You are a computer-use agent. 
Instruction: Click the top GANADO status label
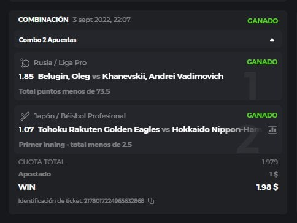(x=263, y=21)
